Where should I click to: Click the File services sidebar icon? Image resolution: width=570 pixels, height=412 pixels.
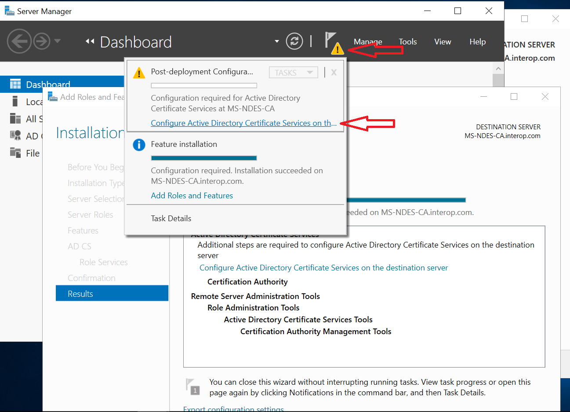(x=15, y=153)
